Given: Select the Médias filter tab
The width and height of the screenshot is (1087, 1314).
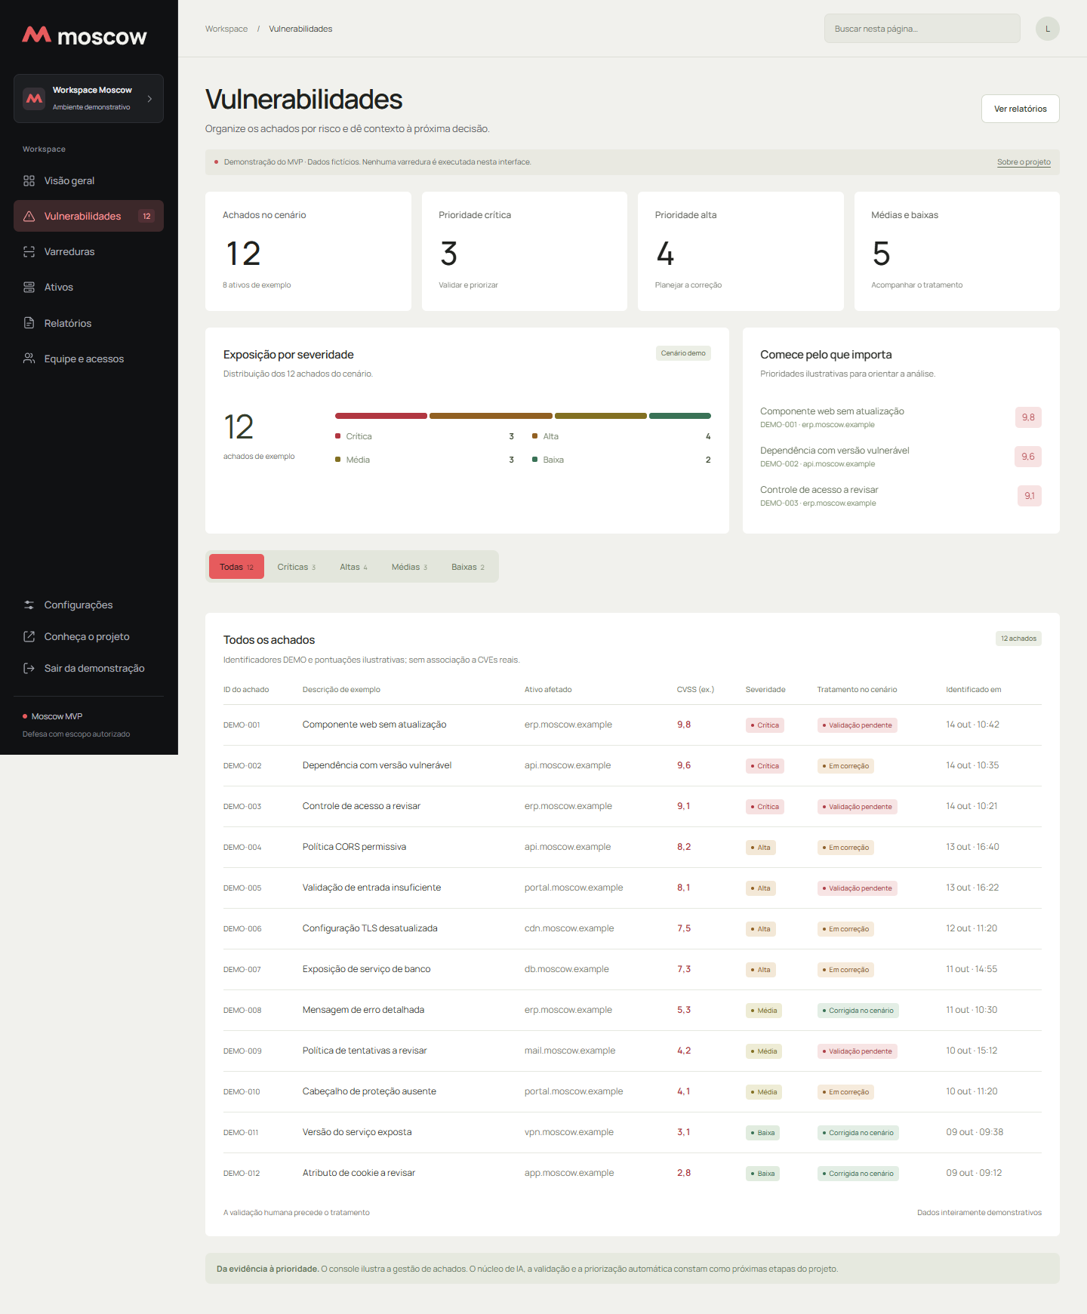Looking at the screenshot, I should [x=409, y=567].
